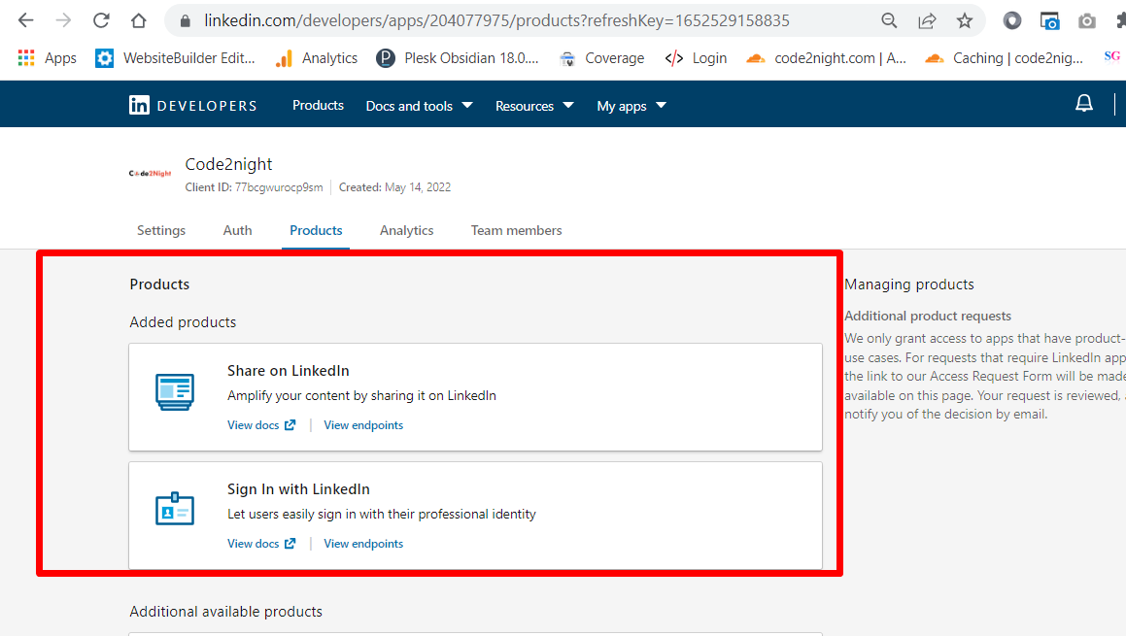Open WebsiteBuilder Edit bookmark
Screen dimensions: 1126x636
[x=175, y=58]
